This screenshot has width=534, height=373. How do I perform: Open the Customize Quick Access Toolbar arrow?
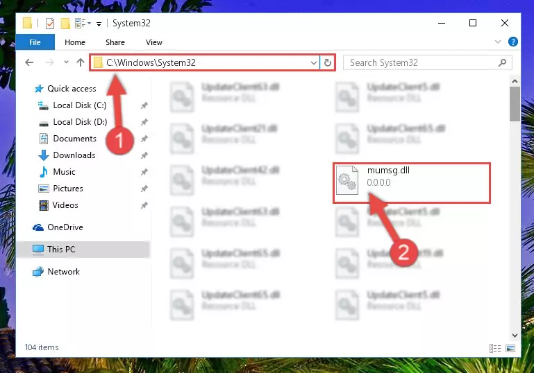99,24
